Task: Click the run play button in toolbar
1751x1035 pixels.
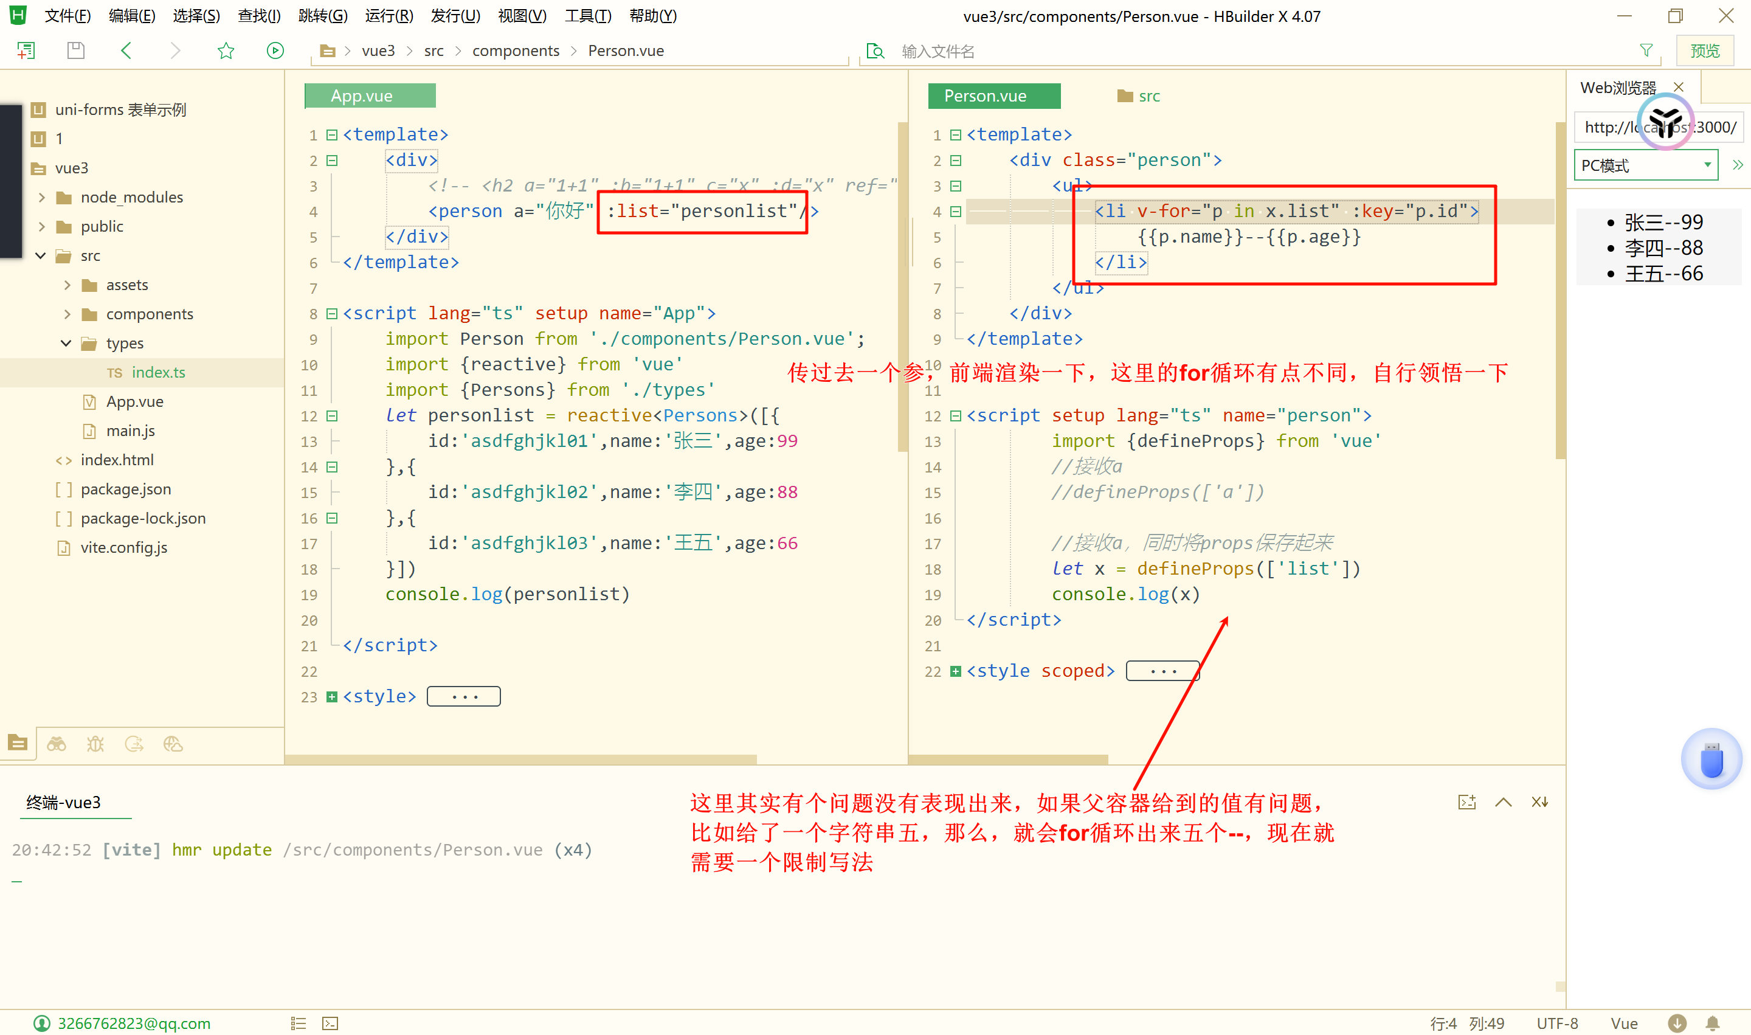Action: tap(275, 51)
